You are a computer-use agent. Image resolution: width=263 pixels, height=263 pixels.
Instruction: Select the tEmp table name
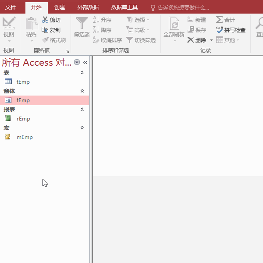(x=23, y=82)
